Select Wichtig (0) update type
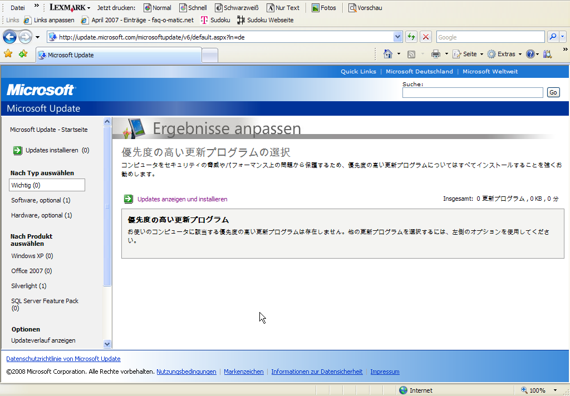This screenshot has width=570, height=396. (x=47, y=185)
